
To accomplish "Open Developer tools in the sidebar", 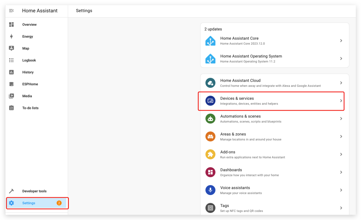I will 36,191.
